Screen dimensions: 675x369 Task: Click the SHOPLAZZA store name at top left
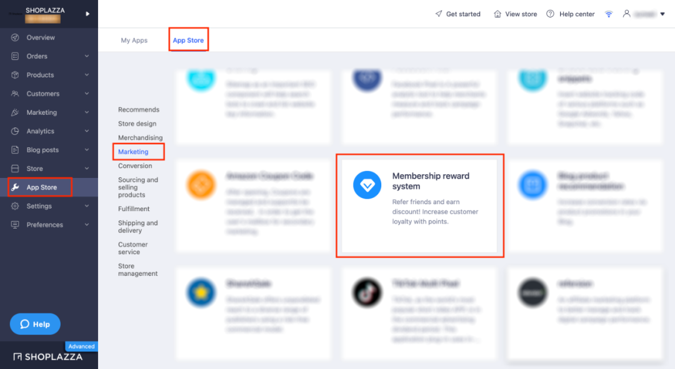click(45, 10)
